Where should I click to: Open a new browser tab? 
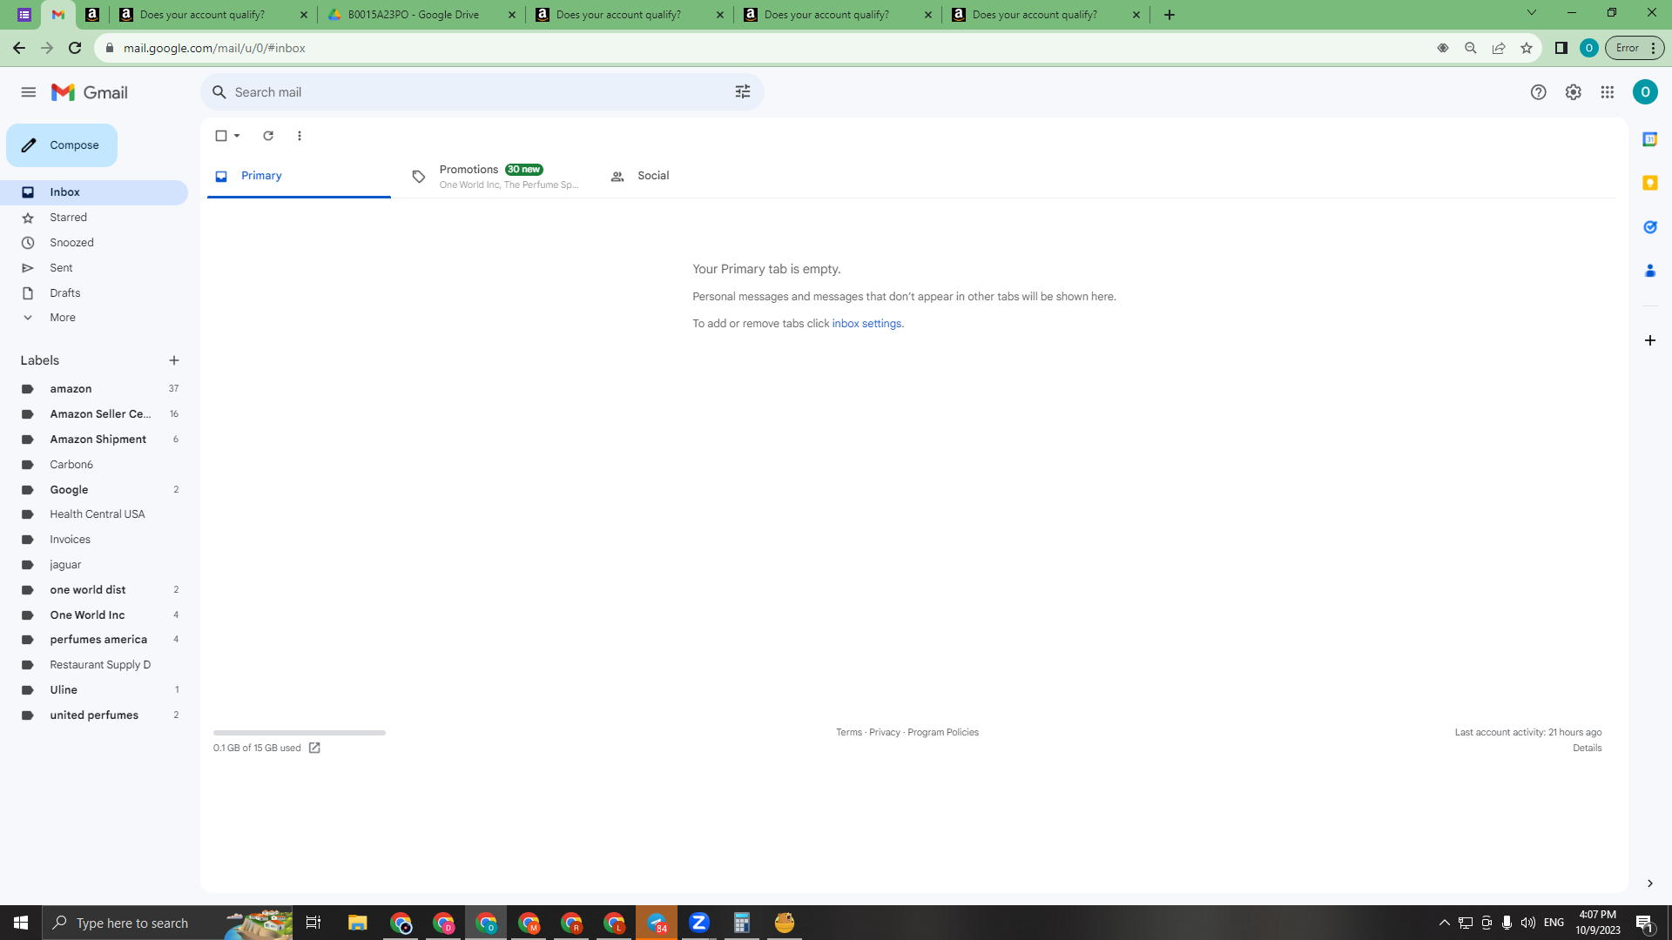point(1170,15)
